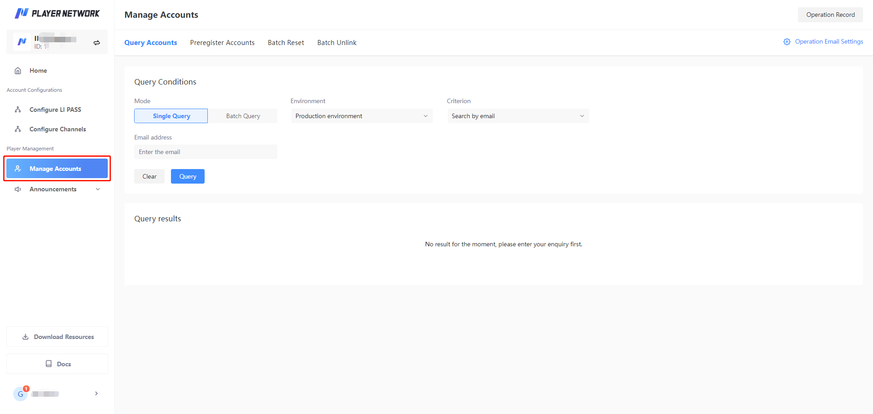Expand the user profile chevron
Image resolution: width=873 pixels, height=414 pixels.
pos(96,394)
